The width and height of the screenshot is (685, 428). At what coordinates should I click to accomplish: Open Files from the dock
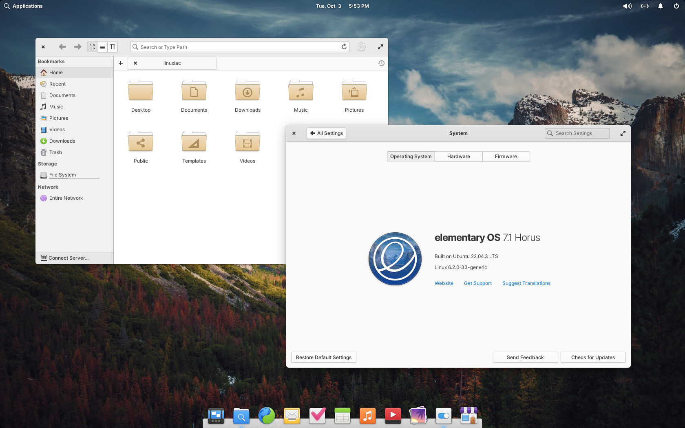coord(241,416)
